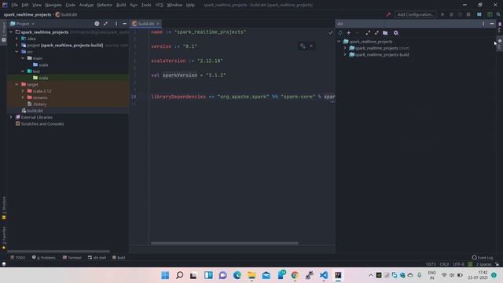Open the Refactor menu
The width and height of the screenshot is (503, 283).
point(105,5)
